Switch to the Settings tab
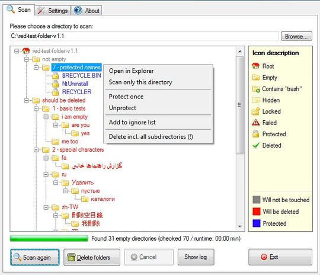This screenshot has height=275, width=320. [x=53, y=11]
